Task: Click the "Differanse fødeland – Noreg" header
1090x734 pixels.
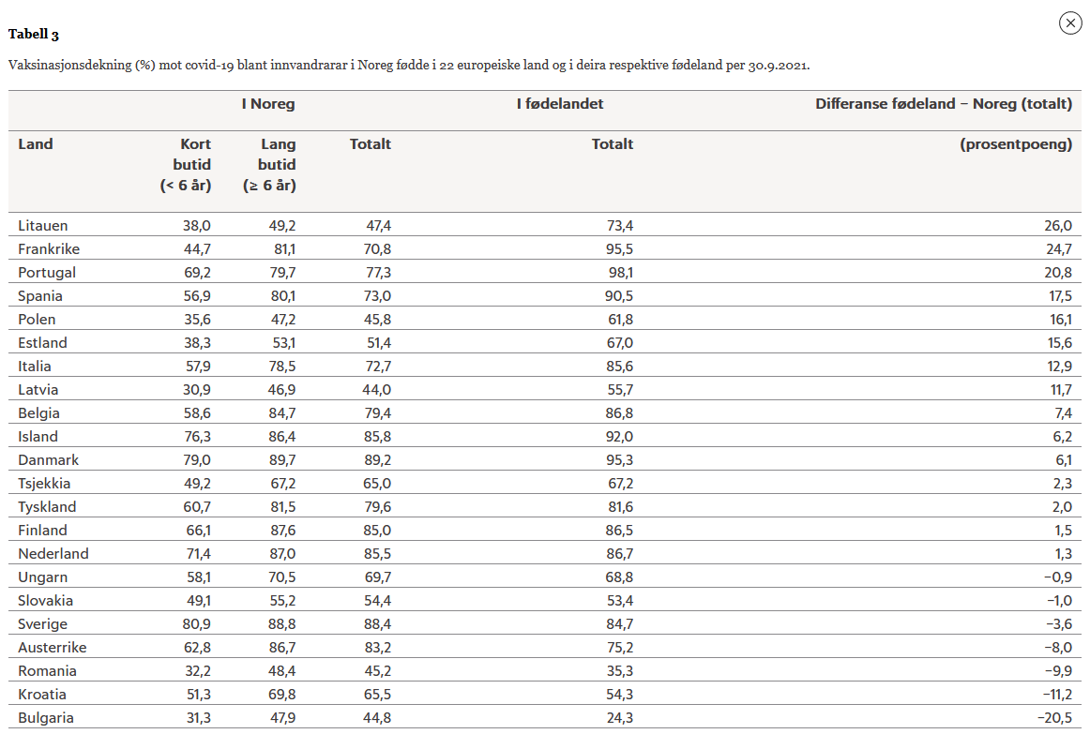Action: [x=943, y=104]
